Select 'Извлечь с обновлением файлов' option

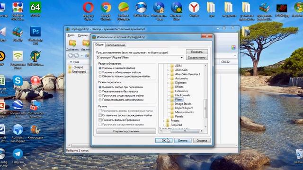(100, 72)
